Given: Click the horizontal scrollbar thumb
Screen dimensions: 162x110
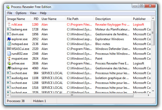Looking at the screenshot, I should (72, 95).
